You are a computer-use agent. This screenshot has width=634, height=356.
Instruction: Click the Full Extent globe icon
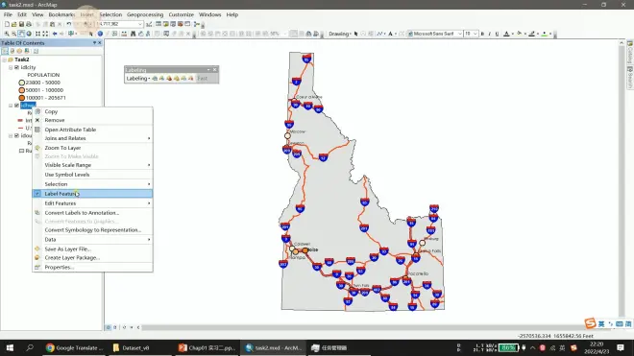click(29, 34)
